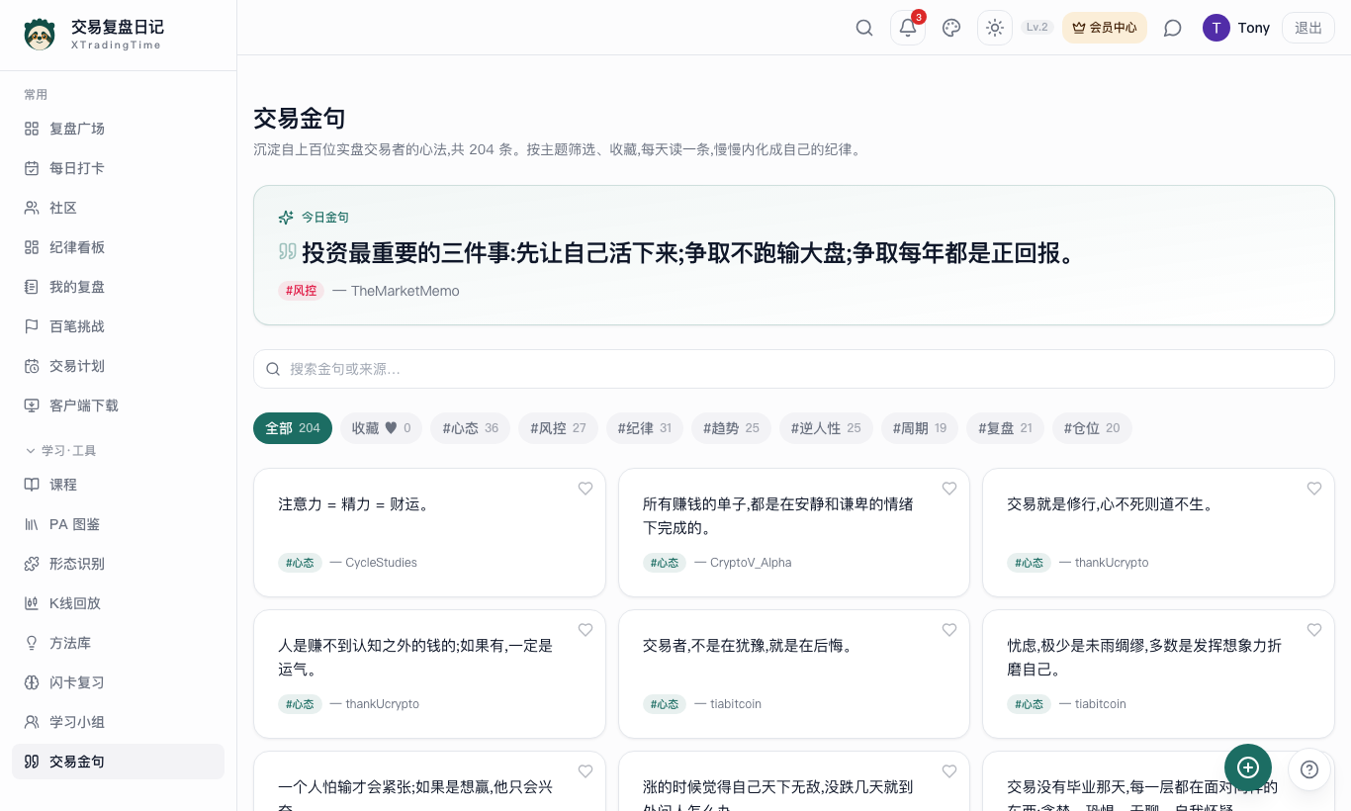Click #风控 tag in 今日金句 banner
This screenshot has height=811, width=1351.
(302, 291)
